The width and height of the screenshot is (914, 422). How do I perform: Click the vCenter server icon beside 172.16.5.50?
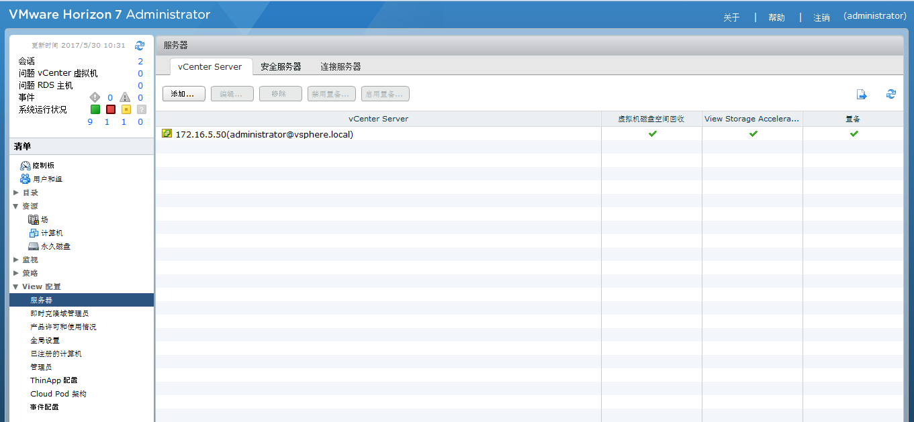tap(167, 134)
